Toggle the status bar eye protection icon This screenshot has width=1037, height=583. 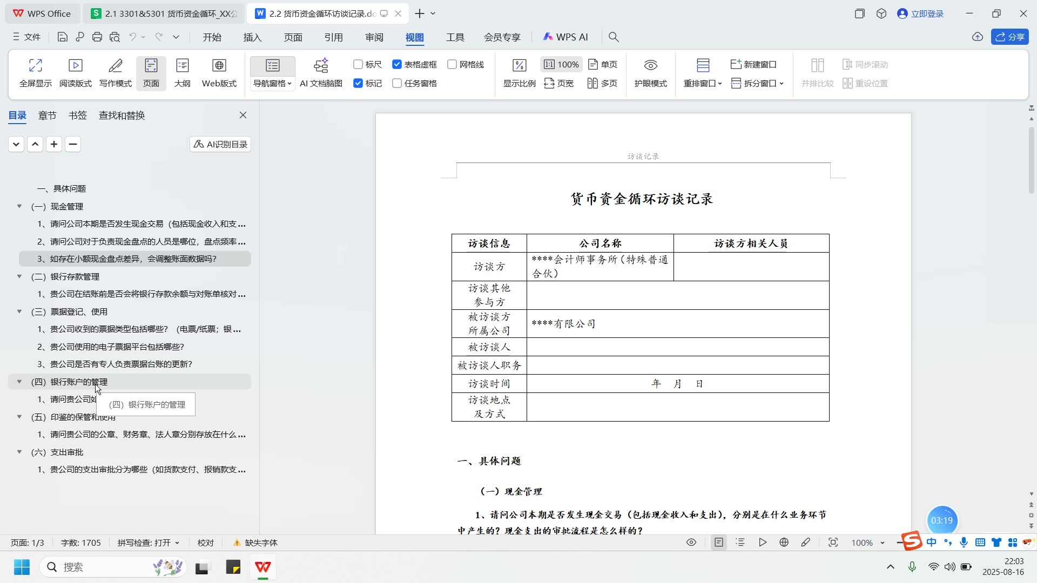tap(691, 543)
